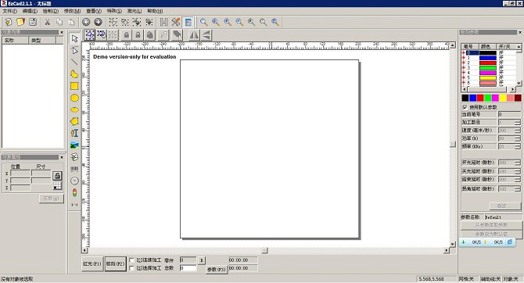Select the node edit tool
Viewport: 524px width, 283px height.
(x=74, y=51)
